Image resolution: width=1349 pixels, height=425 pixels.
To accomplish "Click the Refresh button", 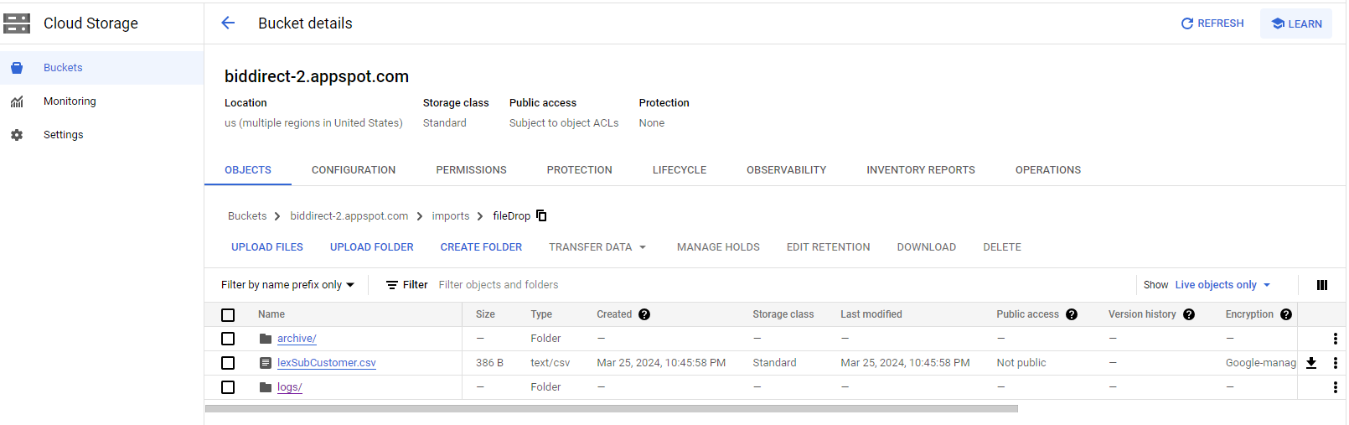I will [1212, 23].
